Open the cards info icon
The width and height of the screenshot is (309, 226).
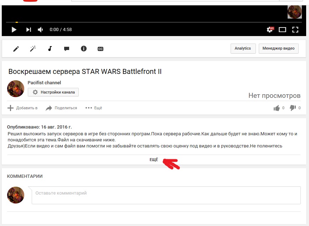pos(83,49)
